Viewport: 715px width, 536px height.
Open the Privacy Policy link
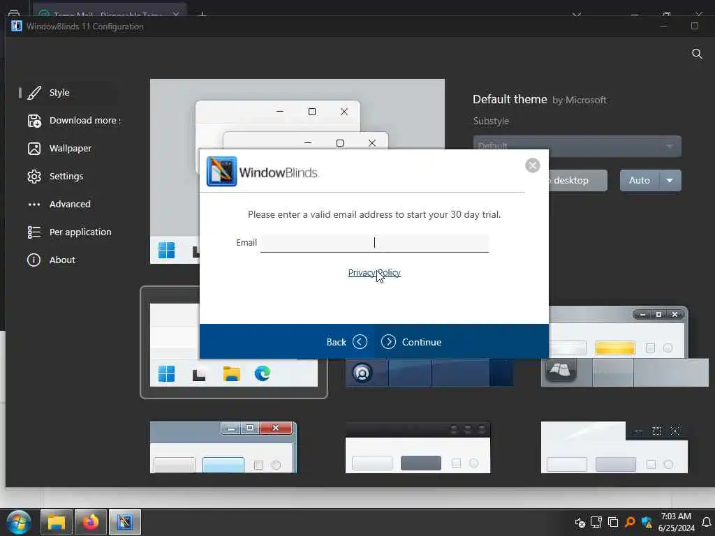374,273
